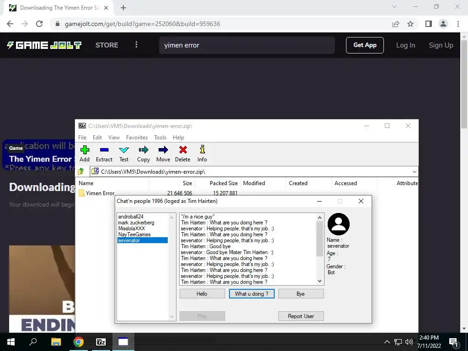The height and width of the screenshot is (351, 468).
Task: Open the Info tool in 7-Zip
Action: coord(202,149)
